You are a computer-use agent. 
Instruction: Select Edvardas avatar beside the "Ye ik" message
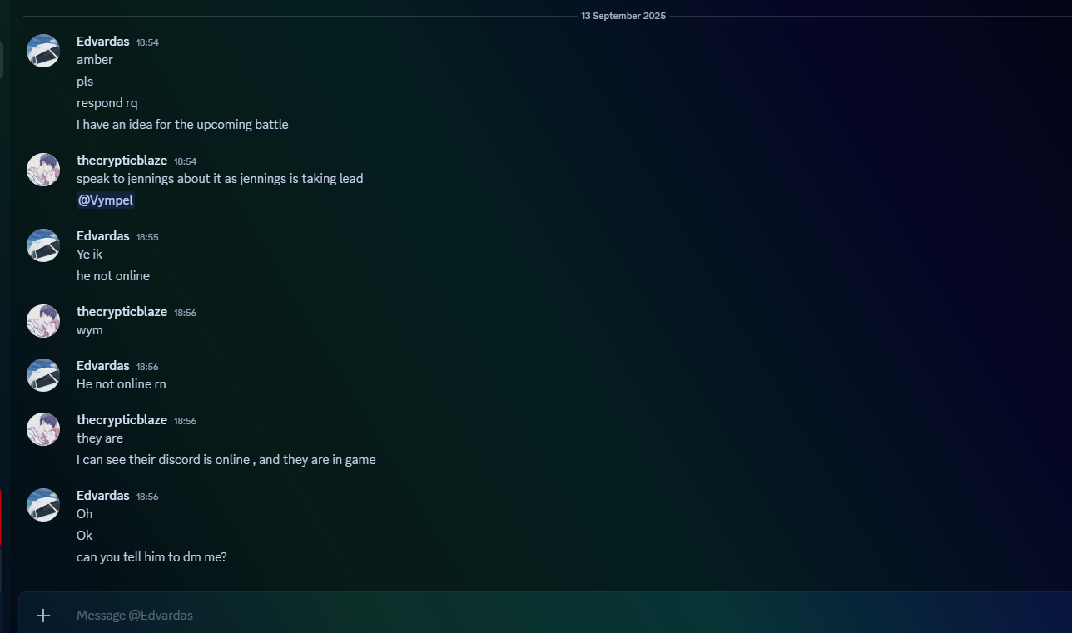coord(43,245)
